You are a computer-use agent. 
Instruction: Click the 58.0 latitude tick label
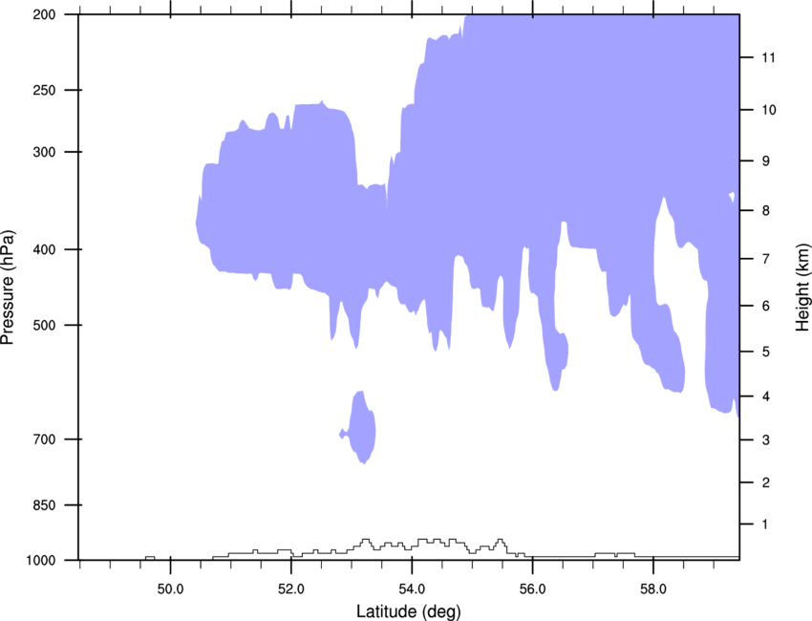tap(653, 589)
